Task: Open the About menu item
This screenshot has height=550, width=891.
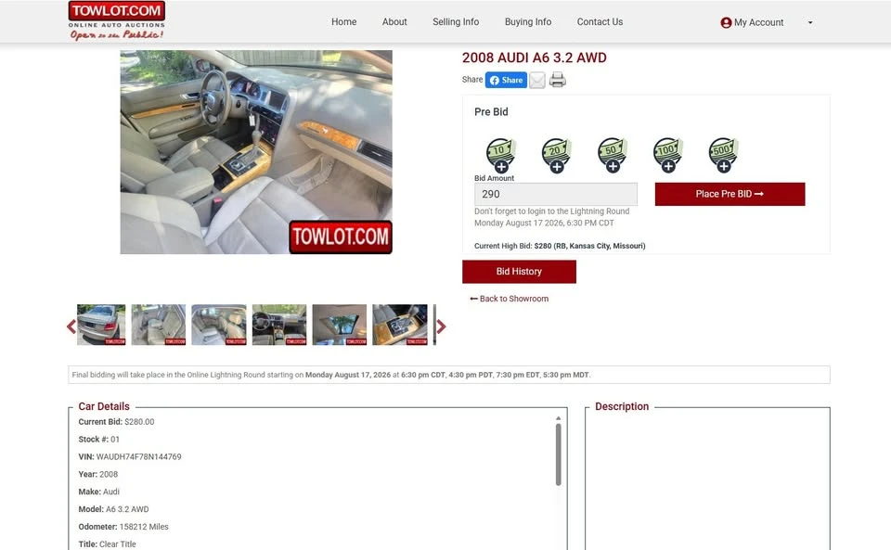Action: click(394, 21)
